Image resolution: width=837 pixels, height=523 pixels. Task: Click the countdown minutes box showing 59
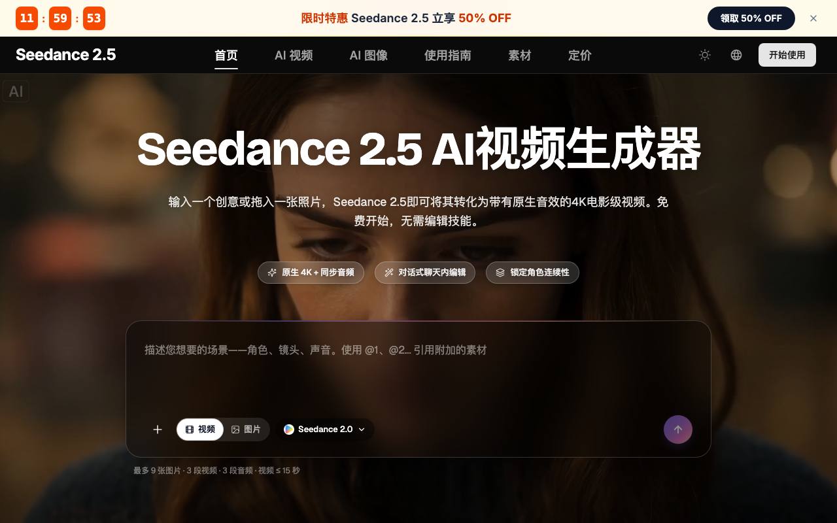tap(60, 18)
